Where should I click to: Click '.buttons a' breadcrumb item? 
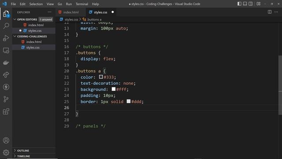[94, 19]
